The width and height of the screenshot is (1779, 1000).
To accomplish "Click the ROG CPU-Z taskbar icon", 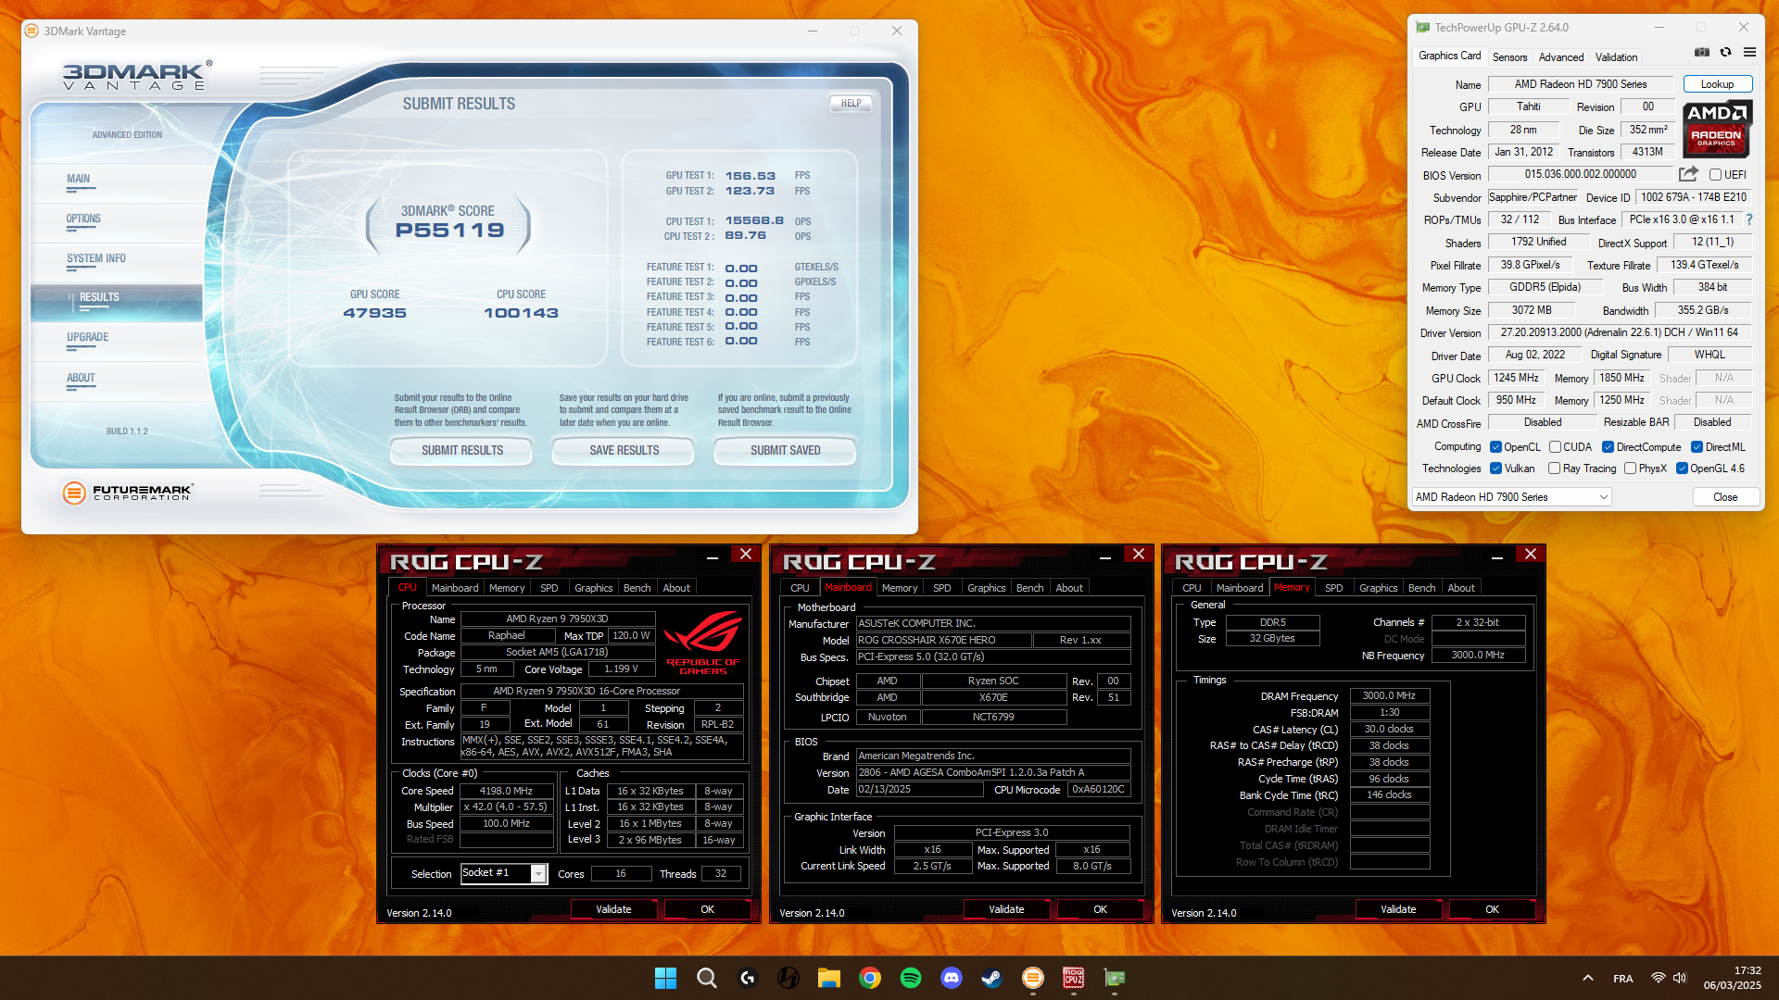I will point(1073,978).
